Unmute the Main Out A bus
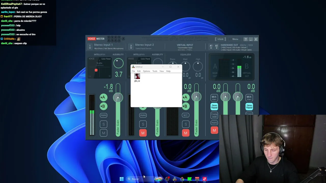 (x=214, y=130)
